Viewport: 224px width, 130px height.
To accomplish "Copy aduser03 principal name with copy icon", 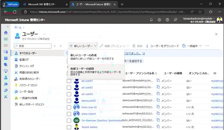I will pos(158,94).
